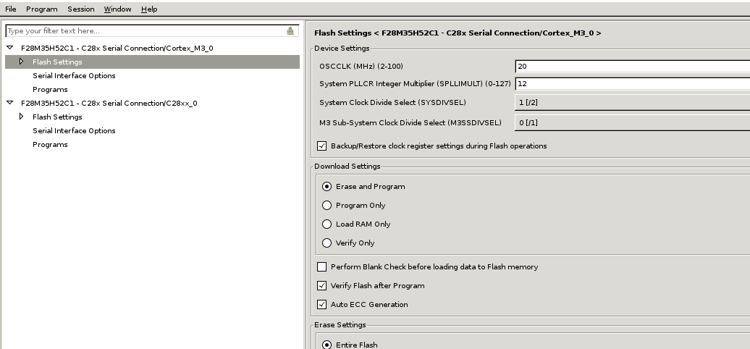This screenshot has width=750, height=349.
Task: Open the Window menu
Action: coord(118,9)
